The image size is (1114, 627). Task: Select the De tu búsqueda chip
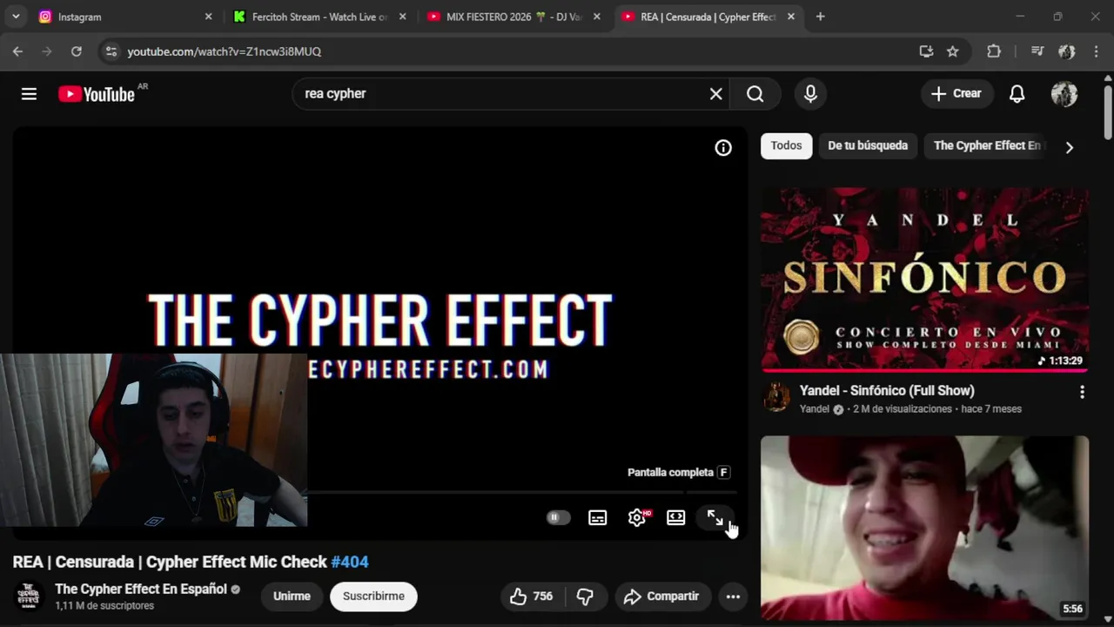point(868,146)
